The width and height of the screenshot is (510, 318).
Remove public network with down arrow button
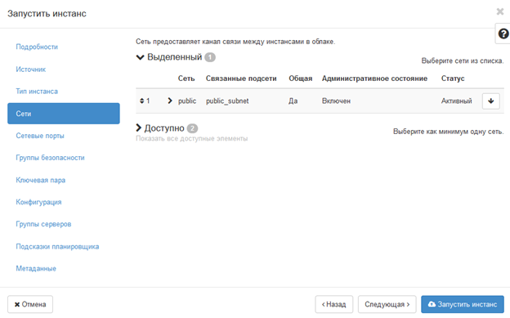point(491,101)
